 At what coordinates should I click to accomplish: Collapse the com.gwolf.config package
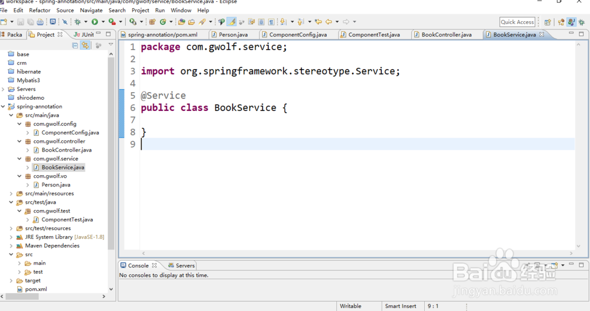19,124
